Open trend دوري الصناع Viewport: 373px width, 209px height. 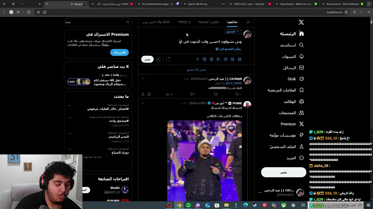coord(120,153)
